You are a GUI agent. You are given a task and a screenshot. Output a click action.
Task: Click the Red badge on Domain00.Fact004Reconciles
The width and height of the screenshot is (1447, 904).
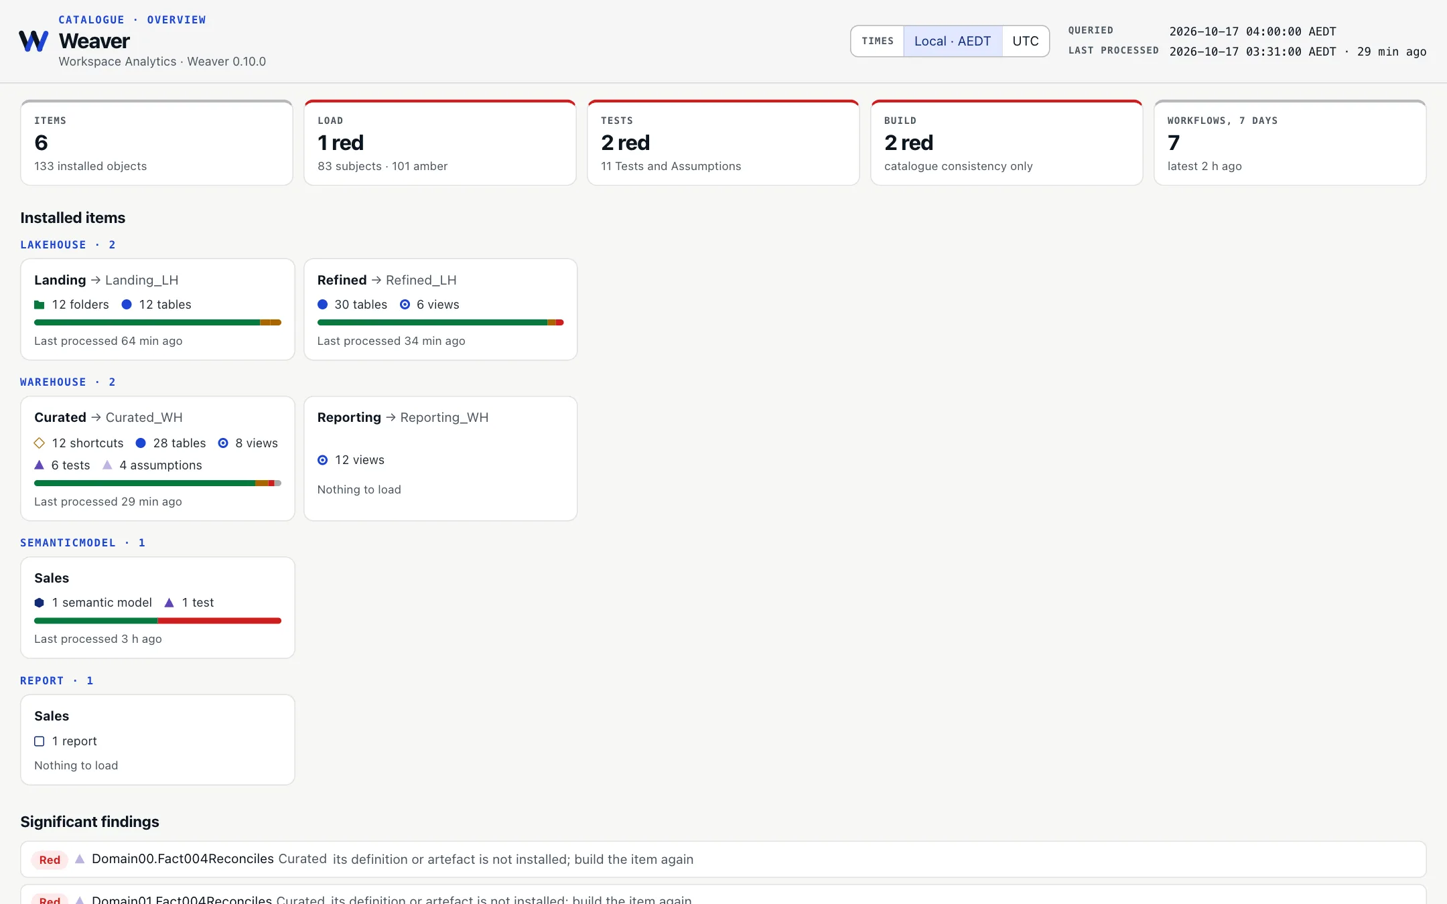(50, 860)
